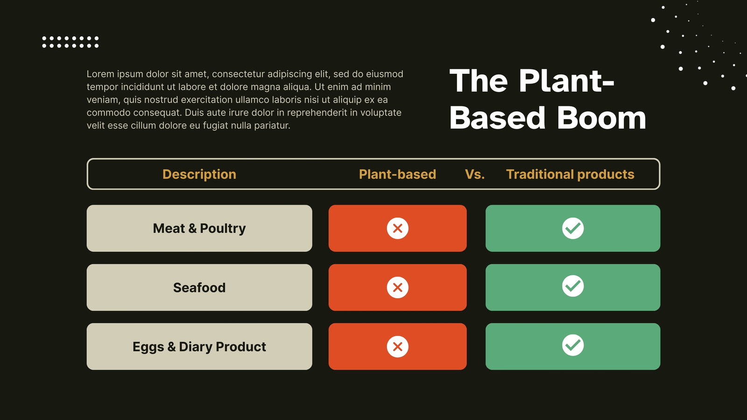Select the checkmark icon for Eggs & Diary Product
This screenshot has height=420, width=747.
573,345
